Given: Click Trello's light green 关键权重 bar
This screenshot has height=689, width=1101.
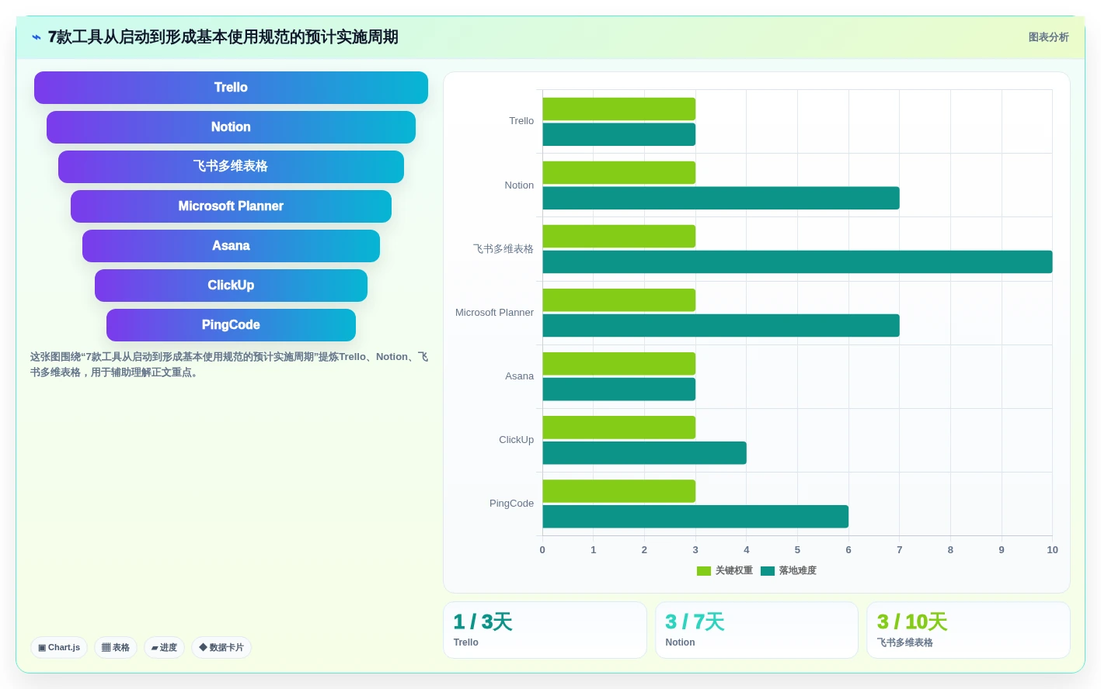Looking at the screenshot, I should pos(618,109).
